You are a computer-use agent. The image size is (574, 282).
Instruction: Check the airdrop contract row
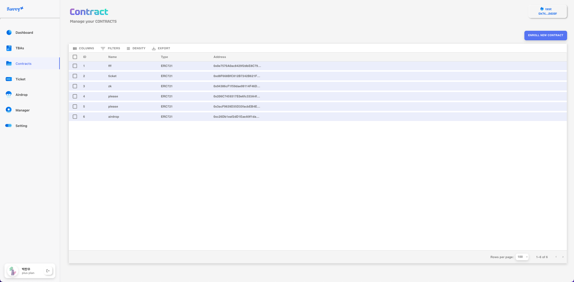tap(75, 117)
